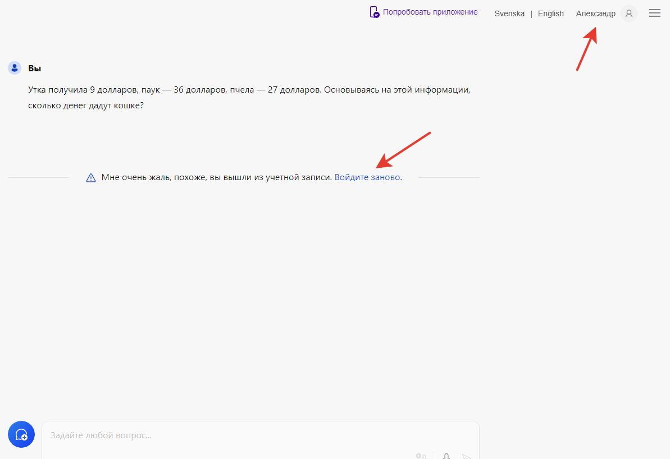Screen dimensions: 670x459
Task: Switch language to Svenska
Action: coord(509,13)
